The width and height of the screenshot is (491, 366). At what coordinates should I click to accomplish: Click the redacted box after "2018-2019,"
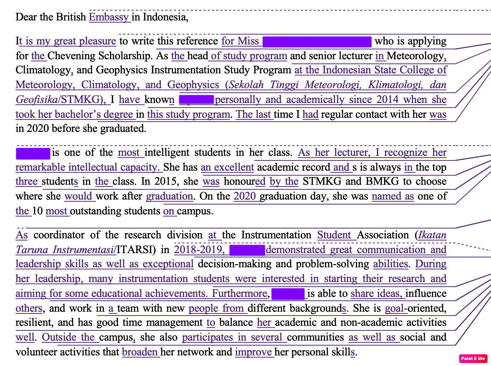tap(247, 250)
